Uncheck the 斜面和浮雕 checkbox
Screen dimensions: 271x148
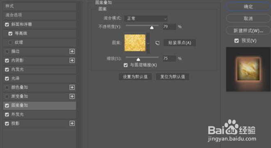[x=7, y=25]
